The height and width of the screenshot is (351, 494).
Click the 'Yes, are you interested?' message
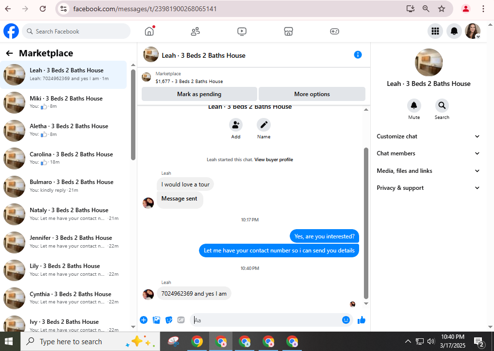(x=324, y=236)
